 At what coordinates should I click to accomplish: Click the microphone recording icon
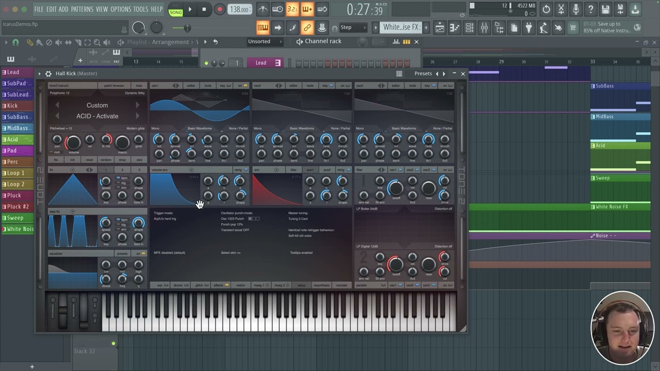point(576,9)
